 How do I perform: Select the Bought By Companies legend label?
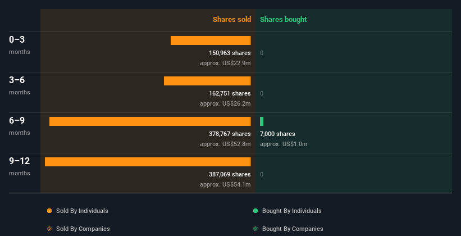[x=293, y=229]
